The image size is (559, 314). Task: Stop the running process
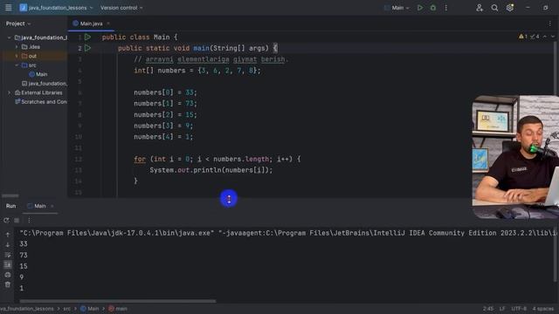click(17, 221)
